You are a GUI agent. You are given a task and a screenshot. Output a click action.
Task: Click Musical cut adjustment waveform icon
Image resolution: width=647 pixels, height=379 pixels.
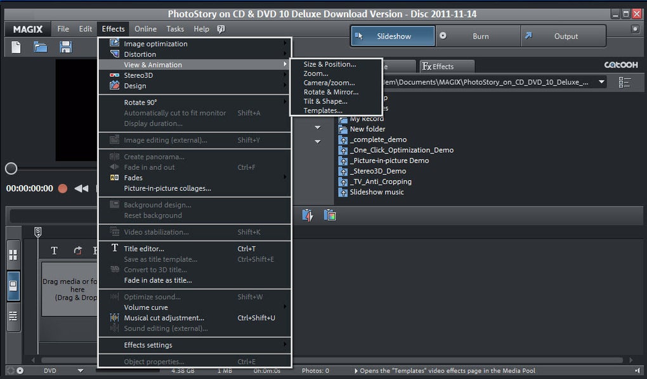tap(114, 318)
